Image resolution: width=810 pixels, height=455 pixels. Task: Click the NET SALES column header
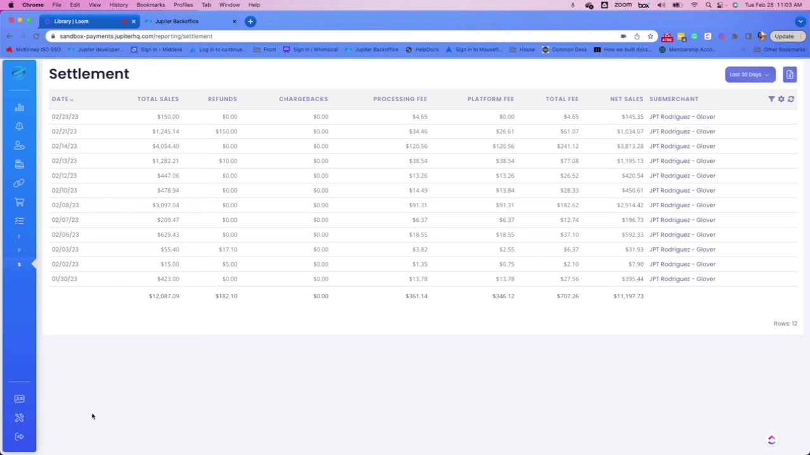pyautogui.click(x=626, y=99)
